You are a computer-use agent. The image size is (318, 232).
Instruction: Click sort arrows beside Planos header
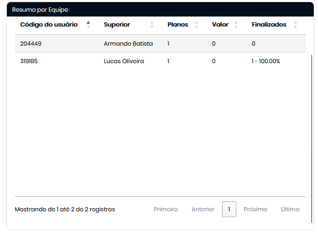[x=196, y=24]
